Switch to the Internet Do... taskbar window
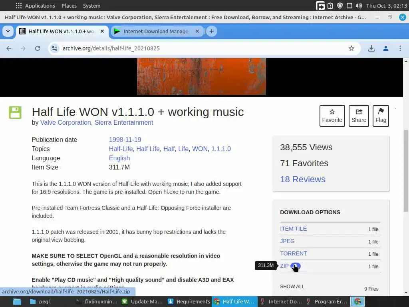Screen dimensions: 409x307 point(281,302)
